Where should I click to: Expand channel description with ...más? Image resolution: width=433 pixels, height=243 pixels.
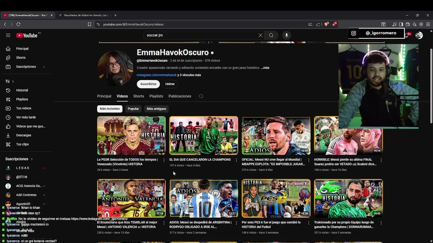click(x=265, y=68)
